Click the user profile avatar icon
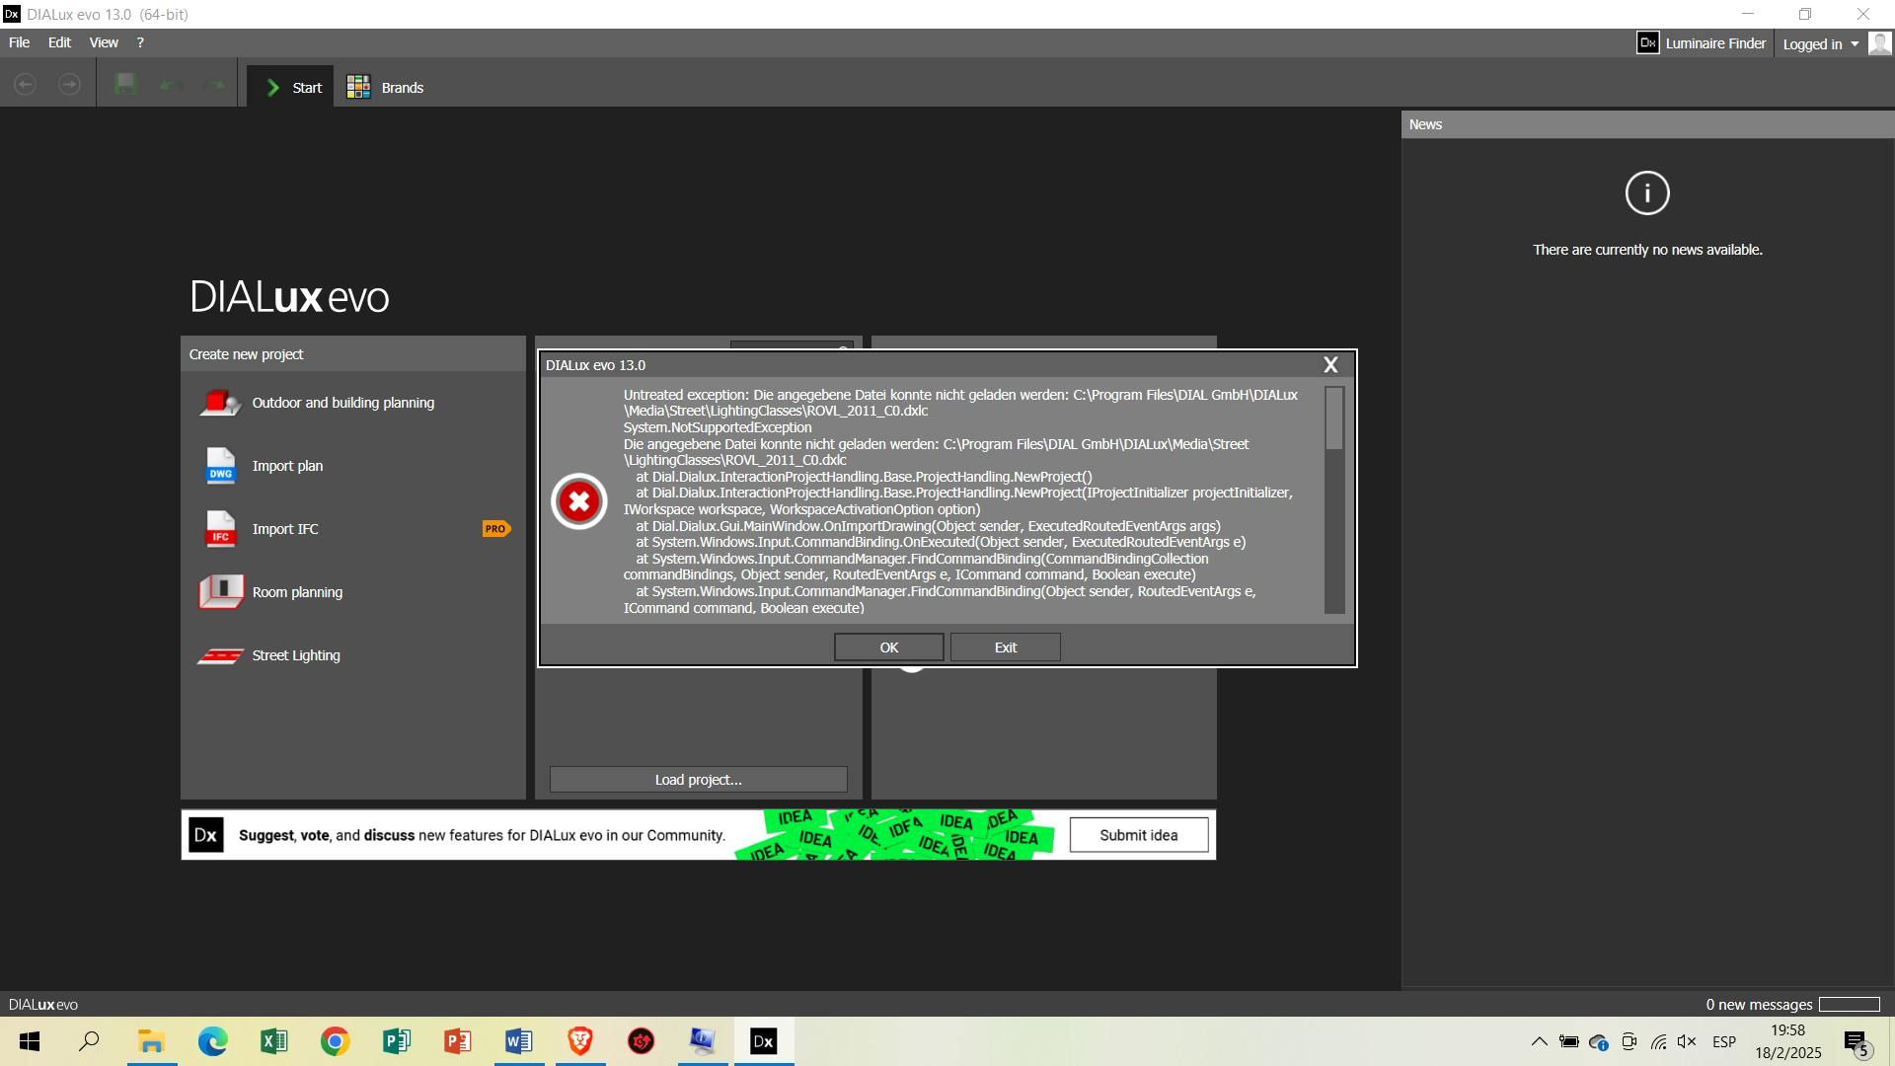The height and width of the screenshot is (1066, 1895). coord(1879,43)
